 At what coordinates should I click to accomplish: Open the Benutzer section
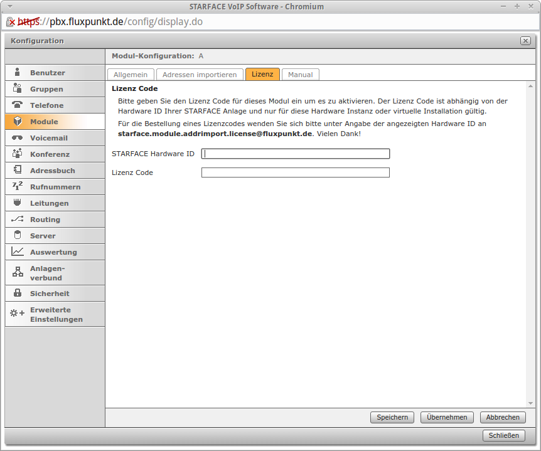click(x=55, y=72)
